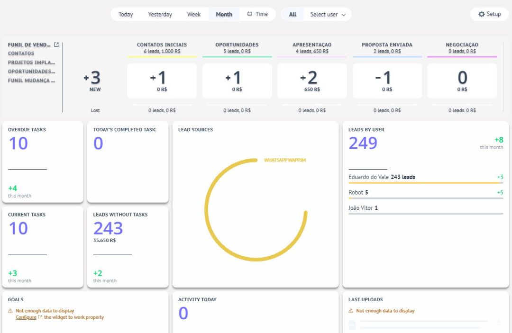Open the Funil de Vend... pipeline
This screenshot has width=512, height=333.
click(29, 45)
